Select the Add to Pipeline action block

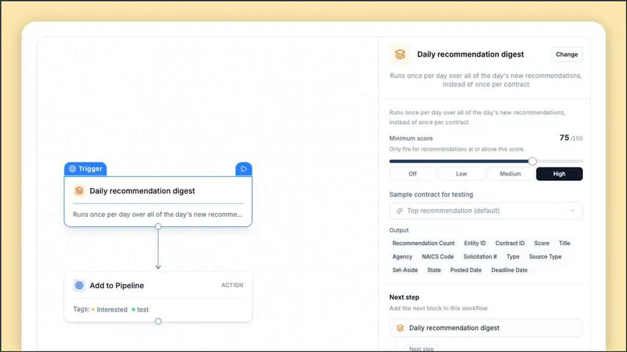[x=158, y=296]
